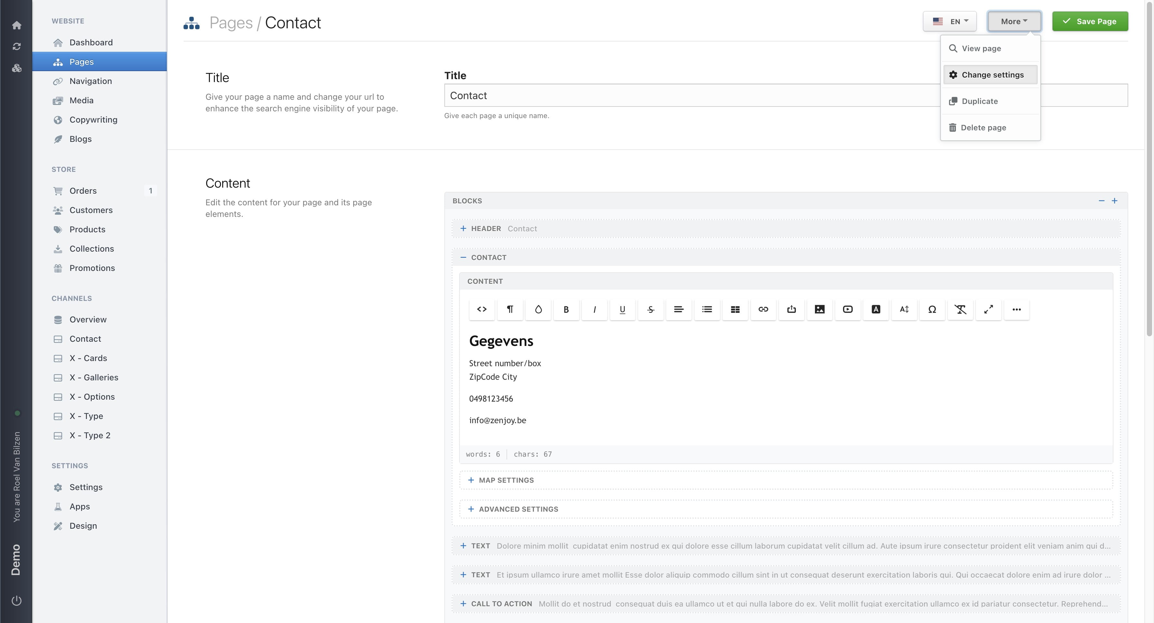Click the insert link icon

click(x=763, y=309)
